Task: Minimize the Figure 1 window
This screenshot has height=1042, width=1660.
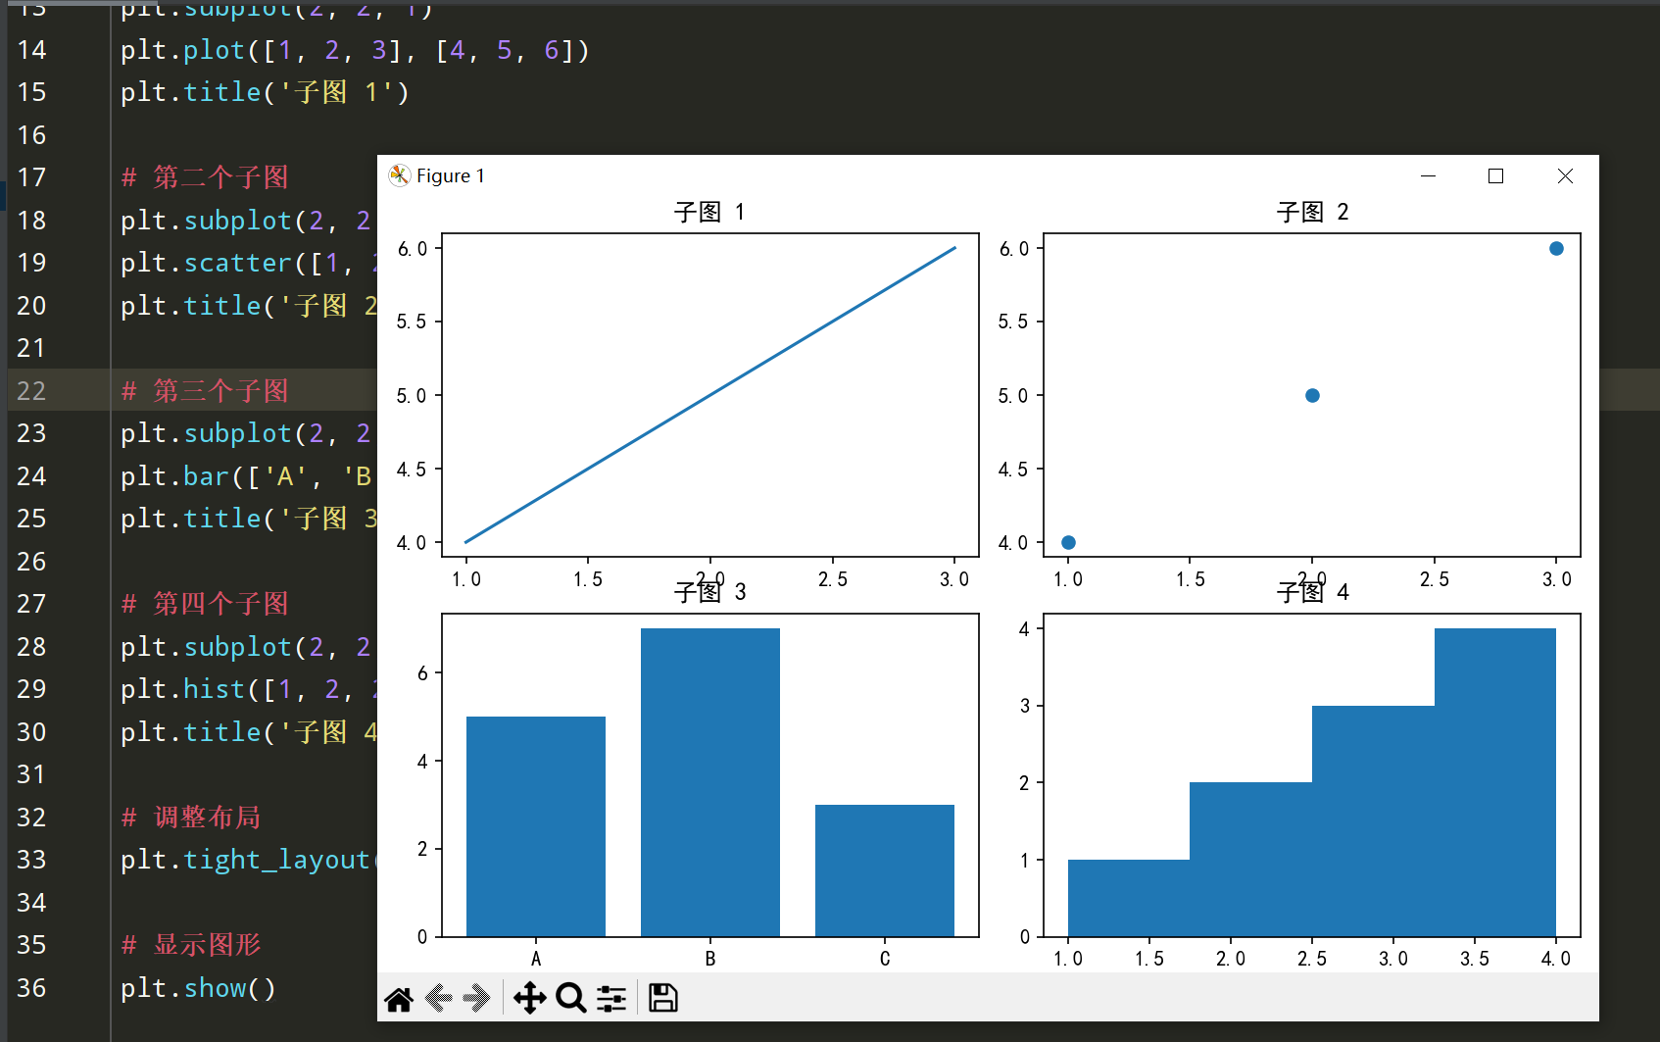Action: (x=1428, y=175)
